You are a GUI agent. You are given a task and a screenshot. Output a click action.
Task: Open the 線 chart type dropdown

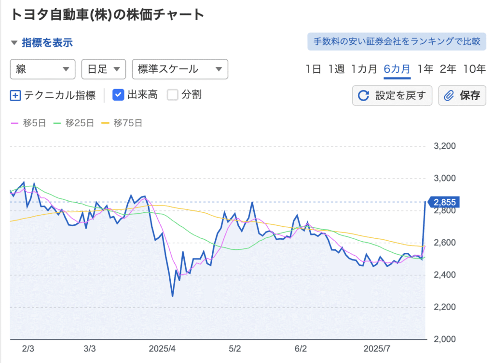tap(42, 69)
